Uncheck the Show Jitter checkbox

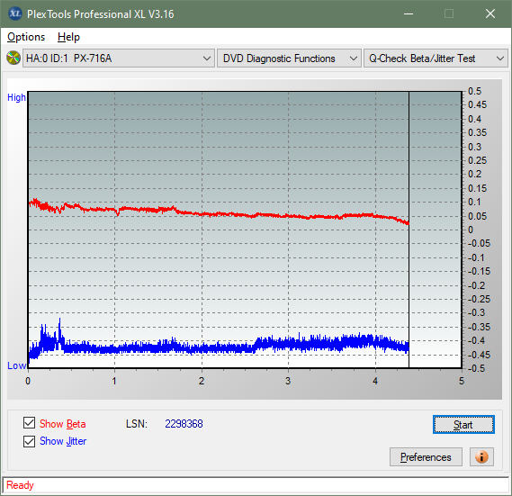tap(29, 441)
